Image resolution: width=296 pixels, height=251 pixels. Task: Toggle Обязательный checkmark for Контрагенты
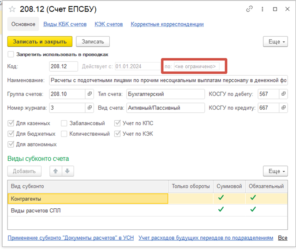[x=253, y=198]
